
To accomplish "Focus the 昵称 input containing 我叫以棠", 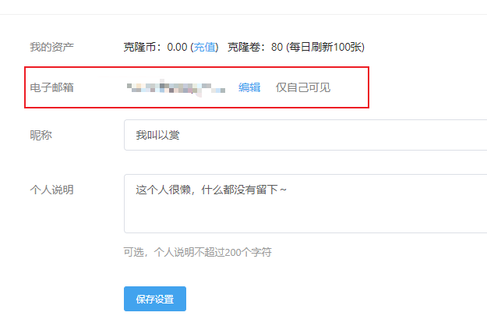I will click(x=305, y=135).
